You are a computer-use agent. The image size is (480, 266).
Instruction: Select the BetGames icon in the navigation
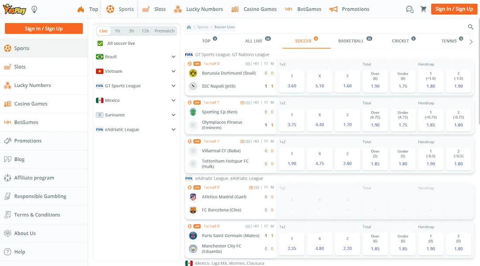[288, 9]
